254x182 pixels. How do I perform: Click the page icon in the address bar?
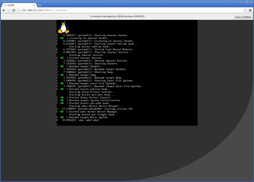pyautogui.click(x=19, y=10)
